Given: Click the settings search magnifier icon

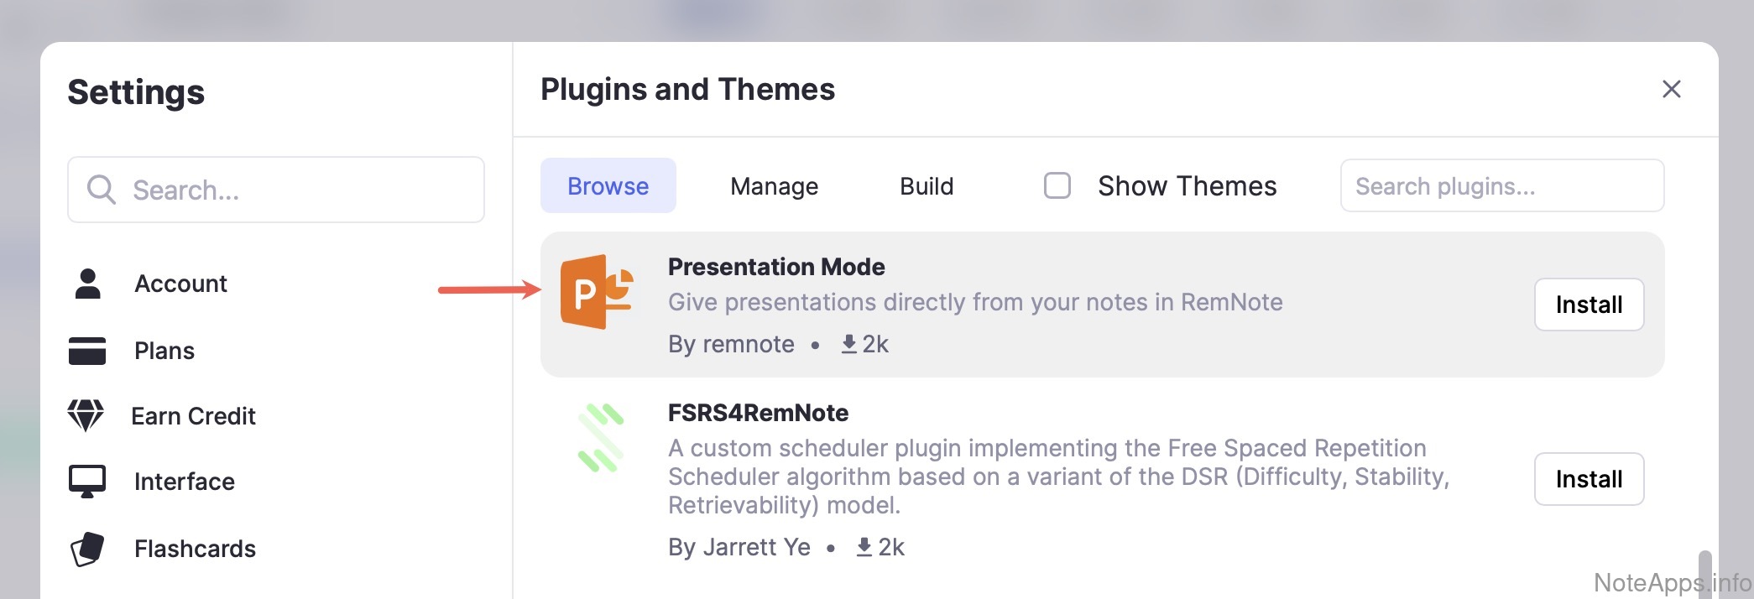Looking at the screenshot, I should [x=101, y=190].
